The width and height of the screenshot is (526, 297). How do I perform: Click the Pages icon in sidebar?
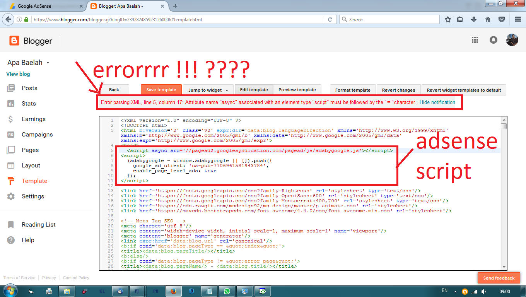pos(11,150)
